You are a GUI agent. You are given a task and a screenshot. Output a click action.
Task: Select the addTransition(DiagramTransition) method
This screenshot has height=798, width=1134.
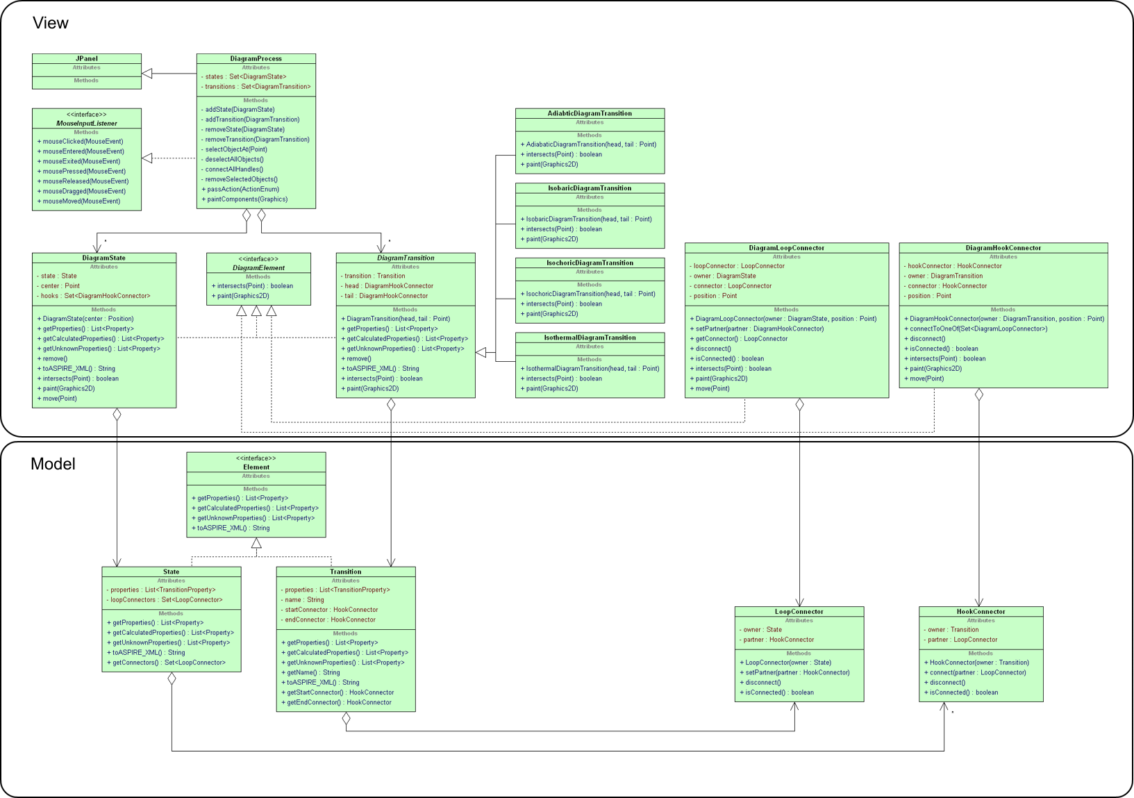(250, 119)
